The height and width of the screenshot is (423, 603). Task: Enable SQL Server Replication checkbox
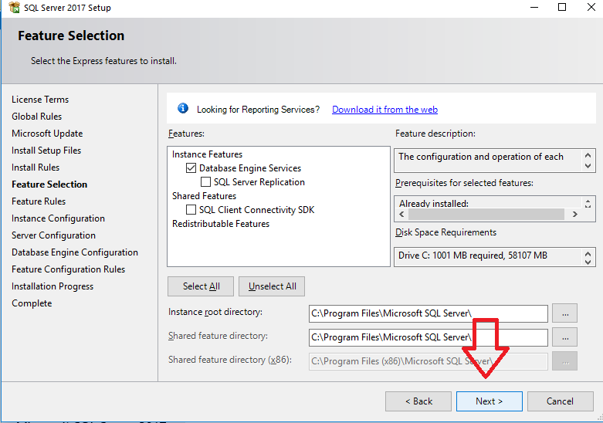(206, 182)
